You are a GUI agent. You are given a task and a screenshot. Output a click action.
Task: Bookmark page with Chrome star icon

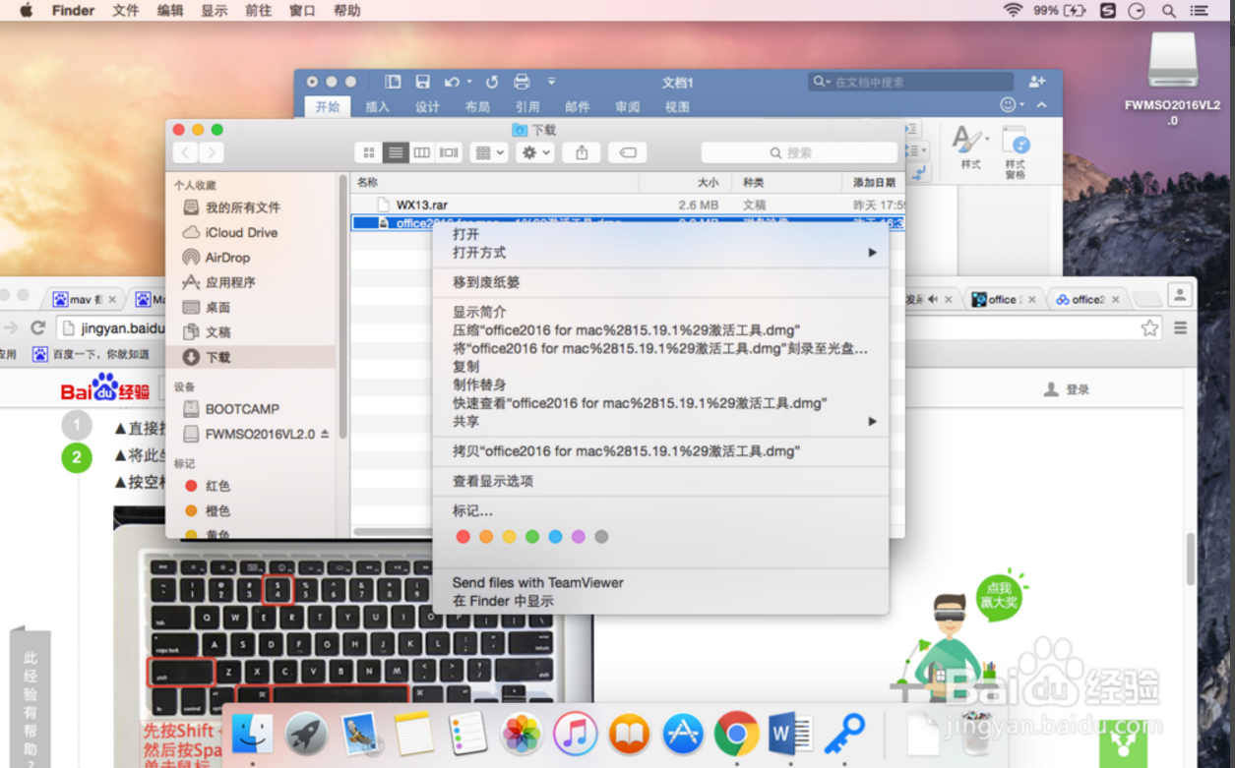[x=1149, y=328]
